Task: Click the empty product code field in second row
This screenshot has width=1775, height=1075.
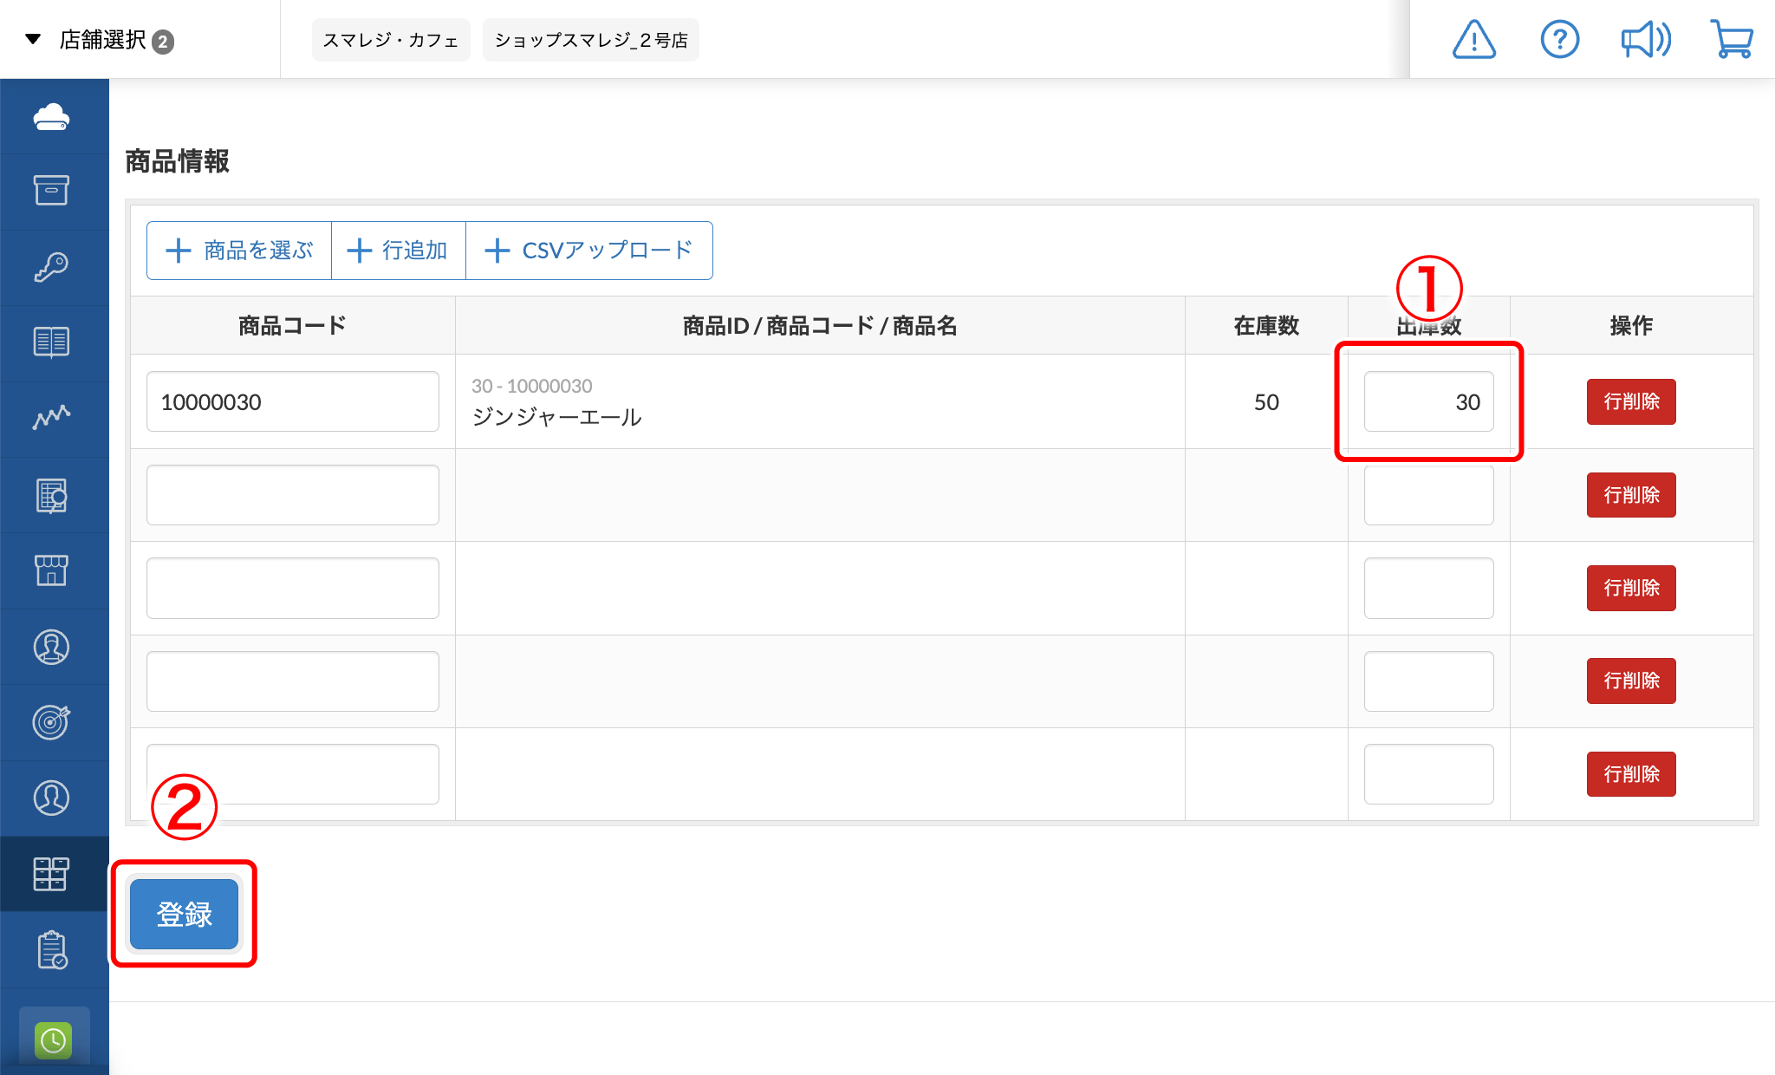Action: click(293, 495)
